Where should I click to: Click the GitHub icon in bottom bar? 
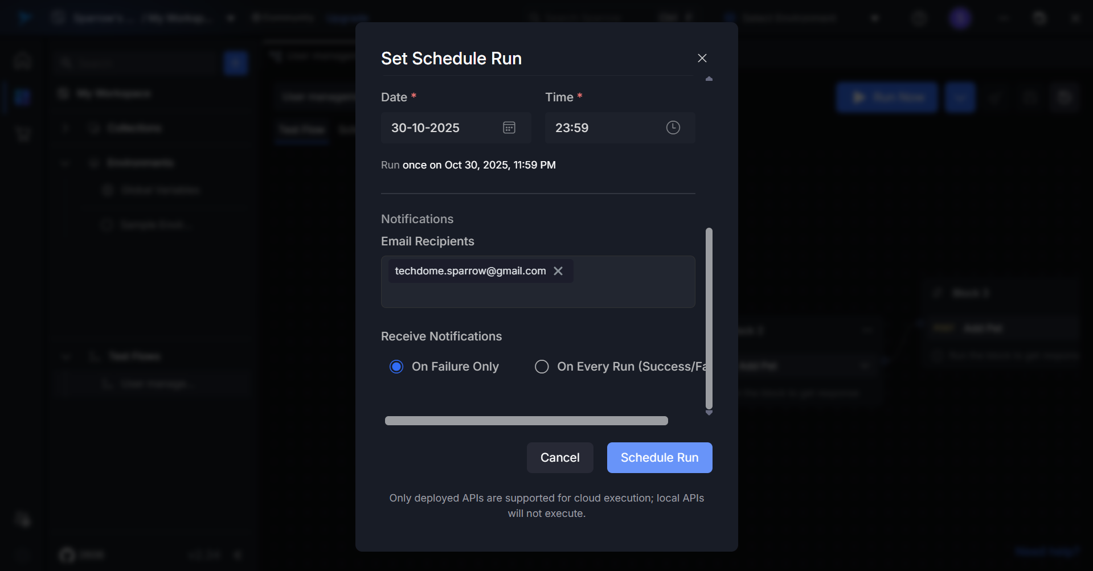click(67, 554)
